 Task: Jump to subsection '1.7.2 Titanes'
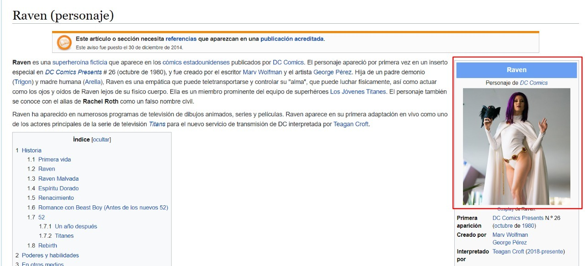(x=56, y=236)
